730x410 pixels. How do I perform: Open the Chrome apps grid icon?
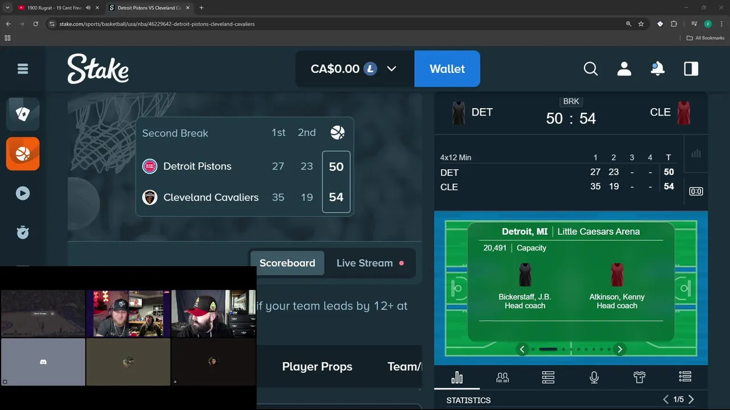(7, 38)
